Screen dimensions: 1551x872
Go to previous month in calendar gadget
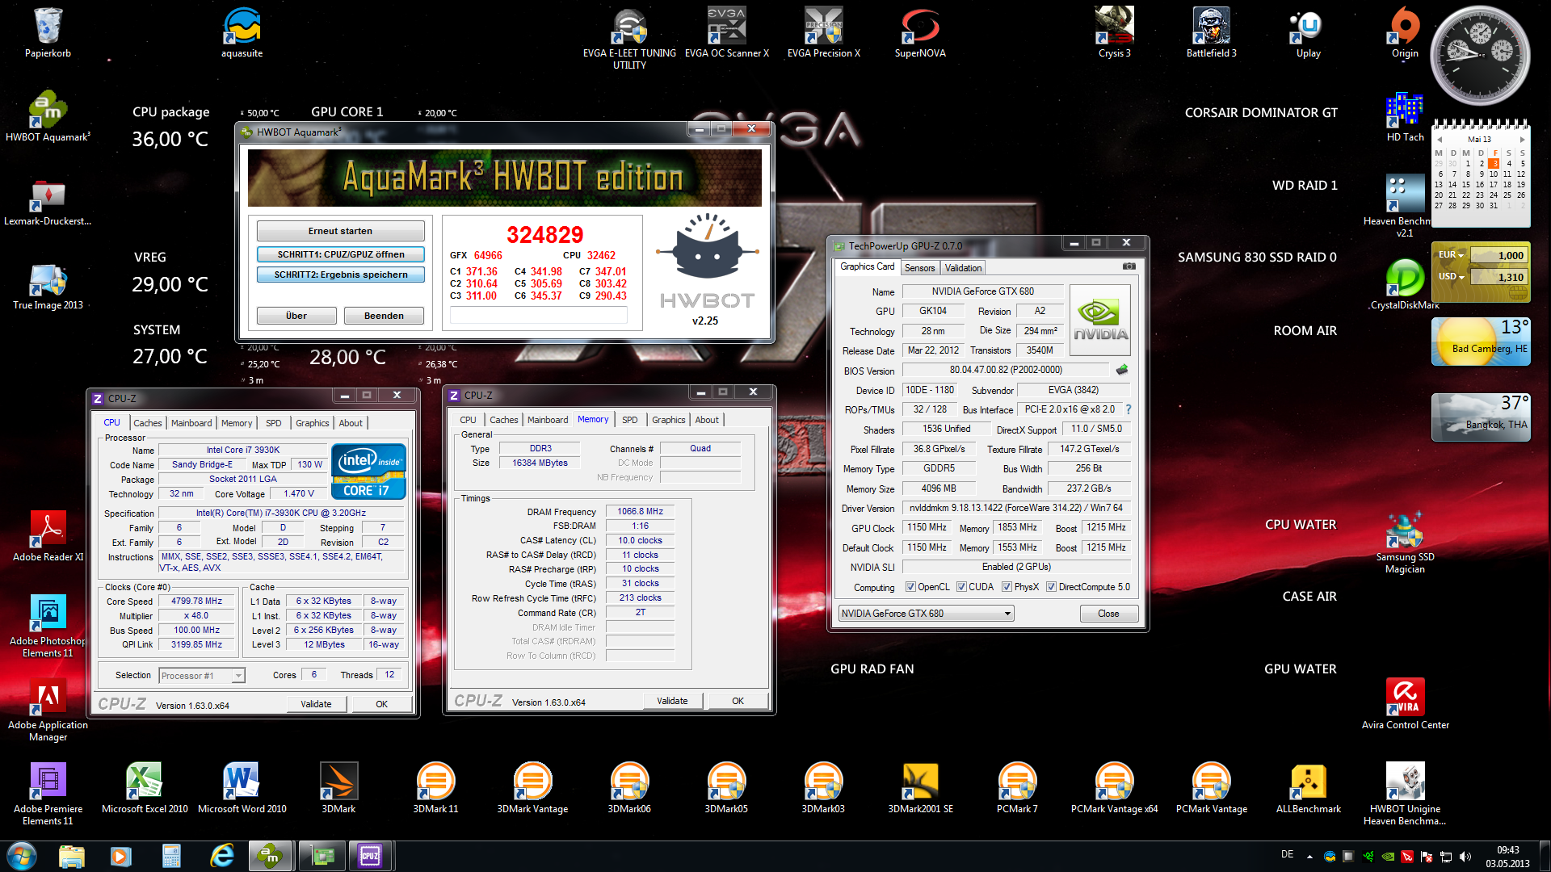click(x=1440, y=140)
